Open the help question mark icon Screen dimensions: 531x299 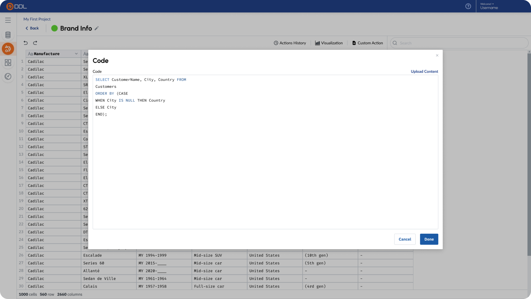pyautogui.click(x=468, y=6)
